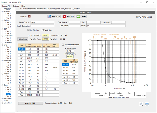Viewport: 157px width, 113px height.
Task: Select Test 8 under Sieve
Action: (9, 96)
